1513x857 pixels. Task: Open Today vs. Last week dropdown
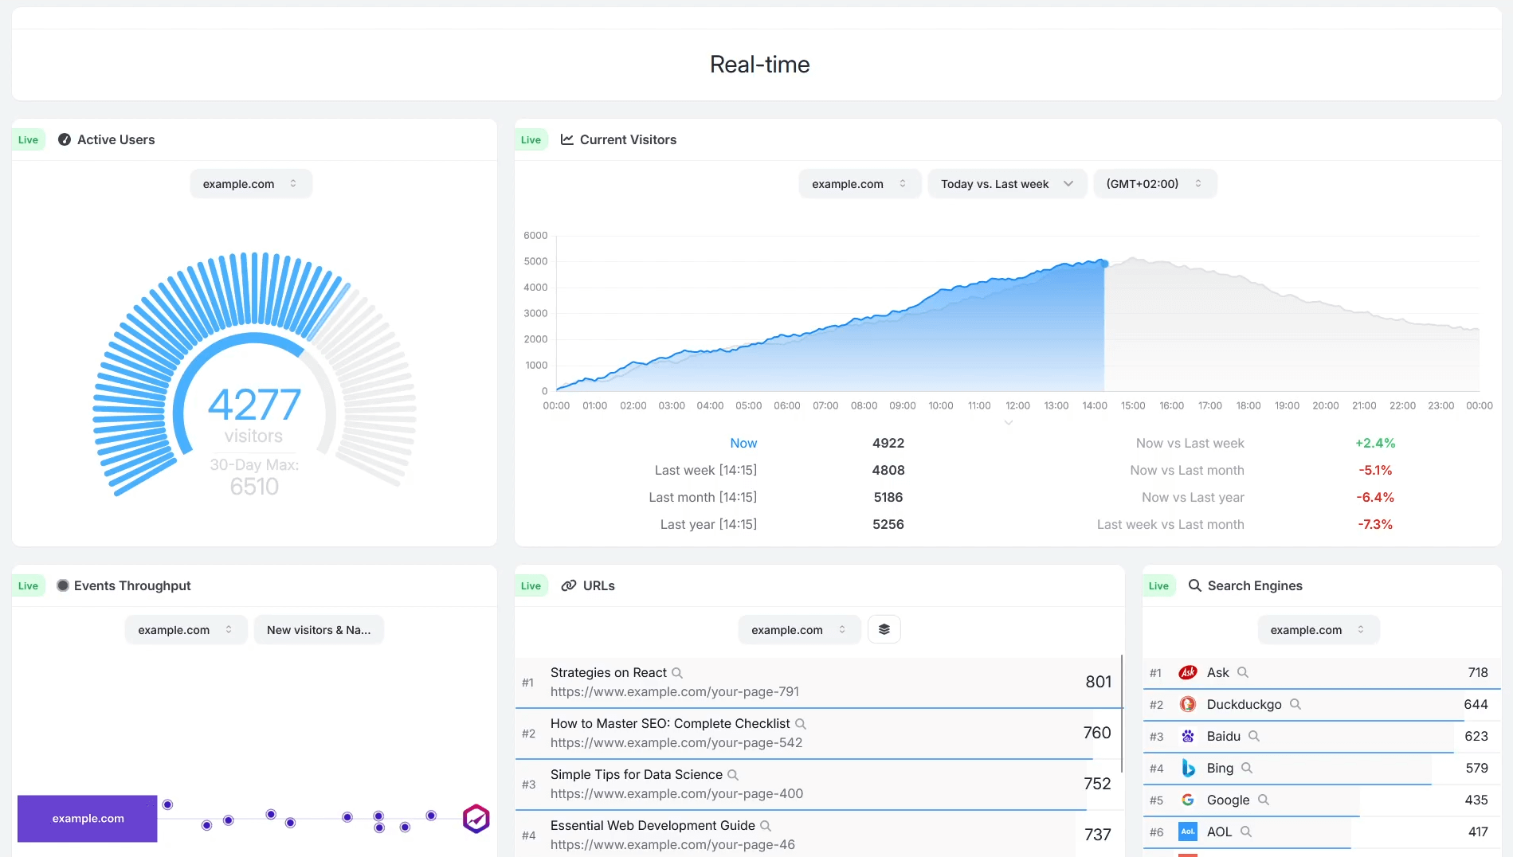(1007, 184)
